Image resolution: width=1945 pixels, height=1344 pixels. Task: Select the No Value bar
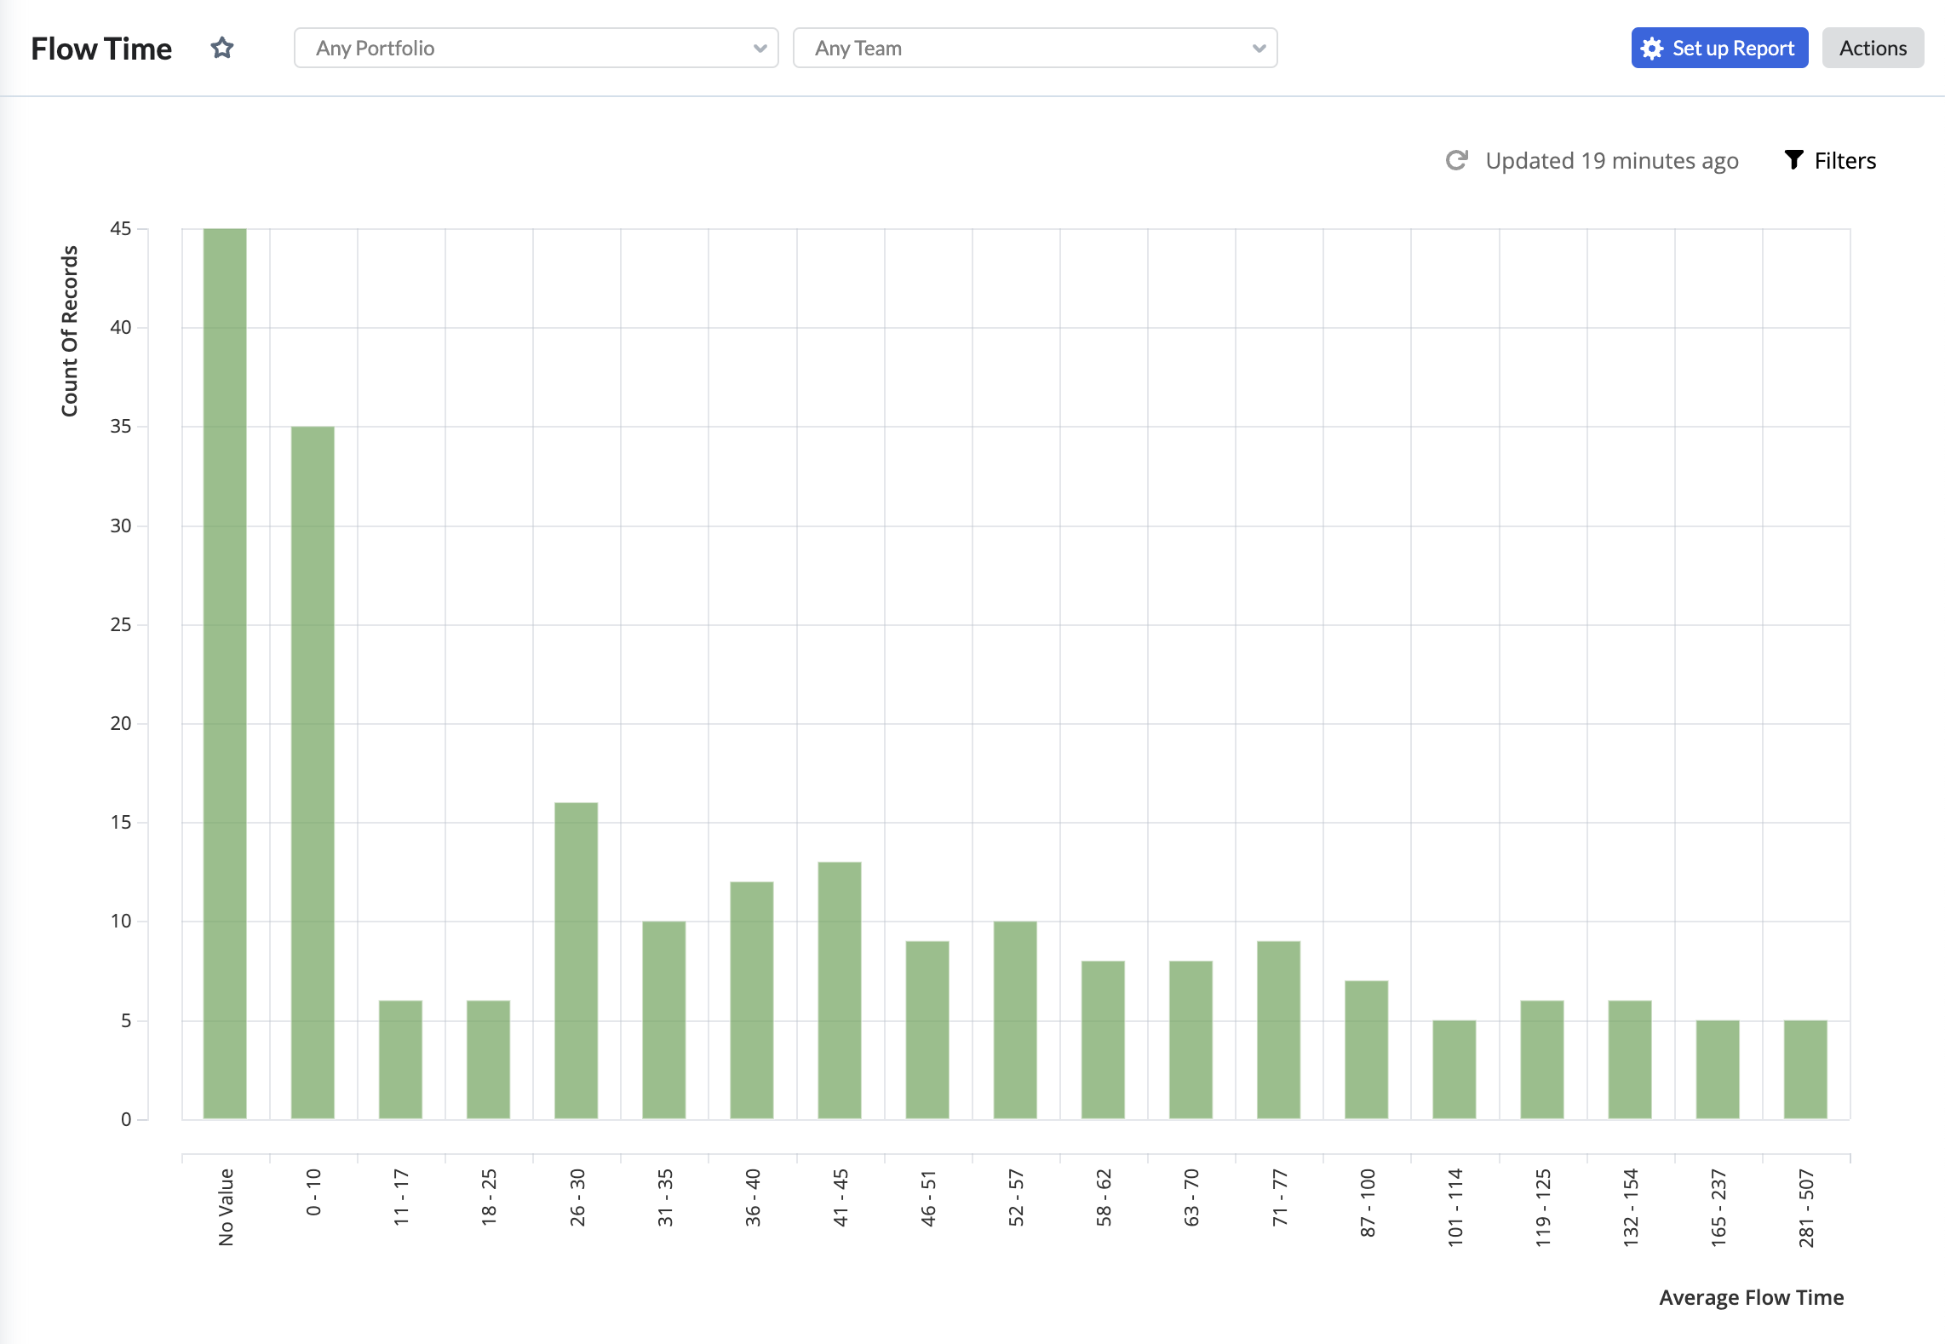click(225, 674)
